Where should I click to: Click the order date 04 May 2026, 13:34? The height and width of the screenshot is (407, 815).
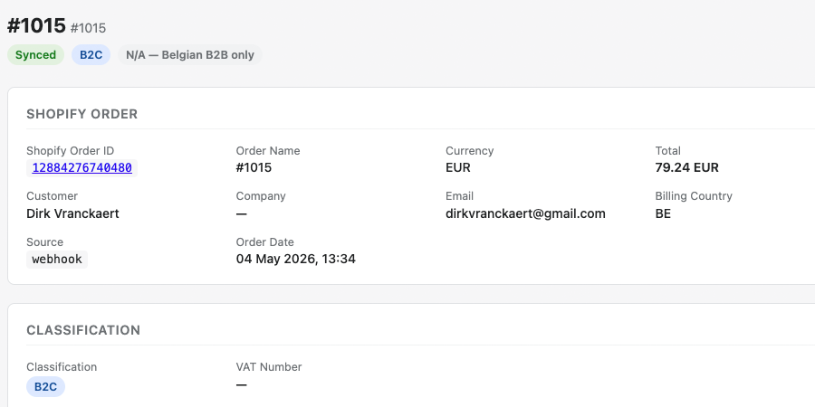[296, 259]
